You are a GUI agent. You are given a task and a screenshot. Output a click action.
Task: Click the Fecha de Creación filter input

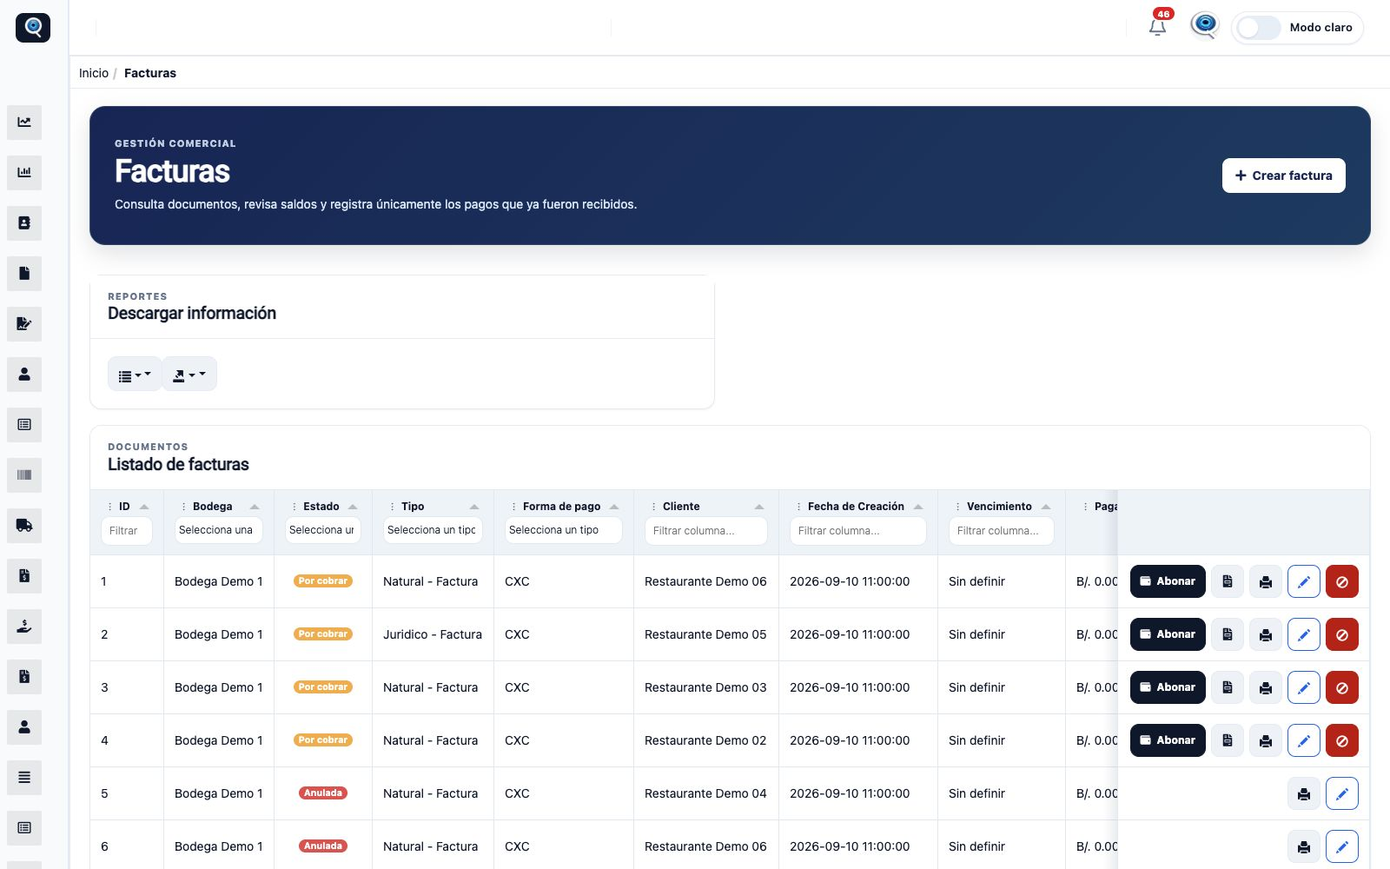tap(858, 530)
